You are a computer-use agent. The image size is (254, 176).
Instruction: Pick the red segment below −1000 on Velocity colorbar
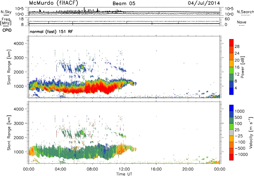coord(231,157)
